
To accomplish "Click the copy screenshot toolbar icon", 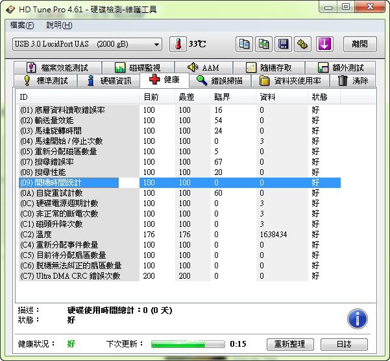I will click(264, 44).
